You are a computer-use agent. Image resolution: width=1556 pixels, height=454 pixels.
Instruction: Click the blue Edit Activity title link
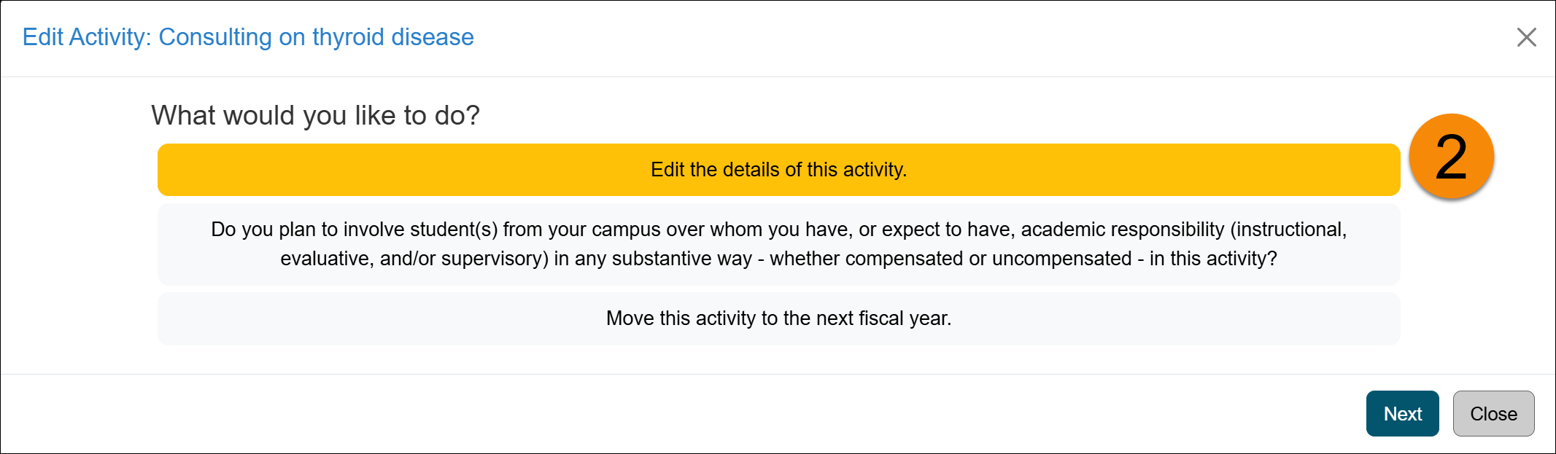pos(248,36)
